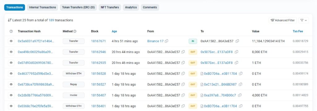
Task: Select the 0.00497755 transaction fee
Action: click(x=300, y=106)
